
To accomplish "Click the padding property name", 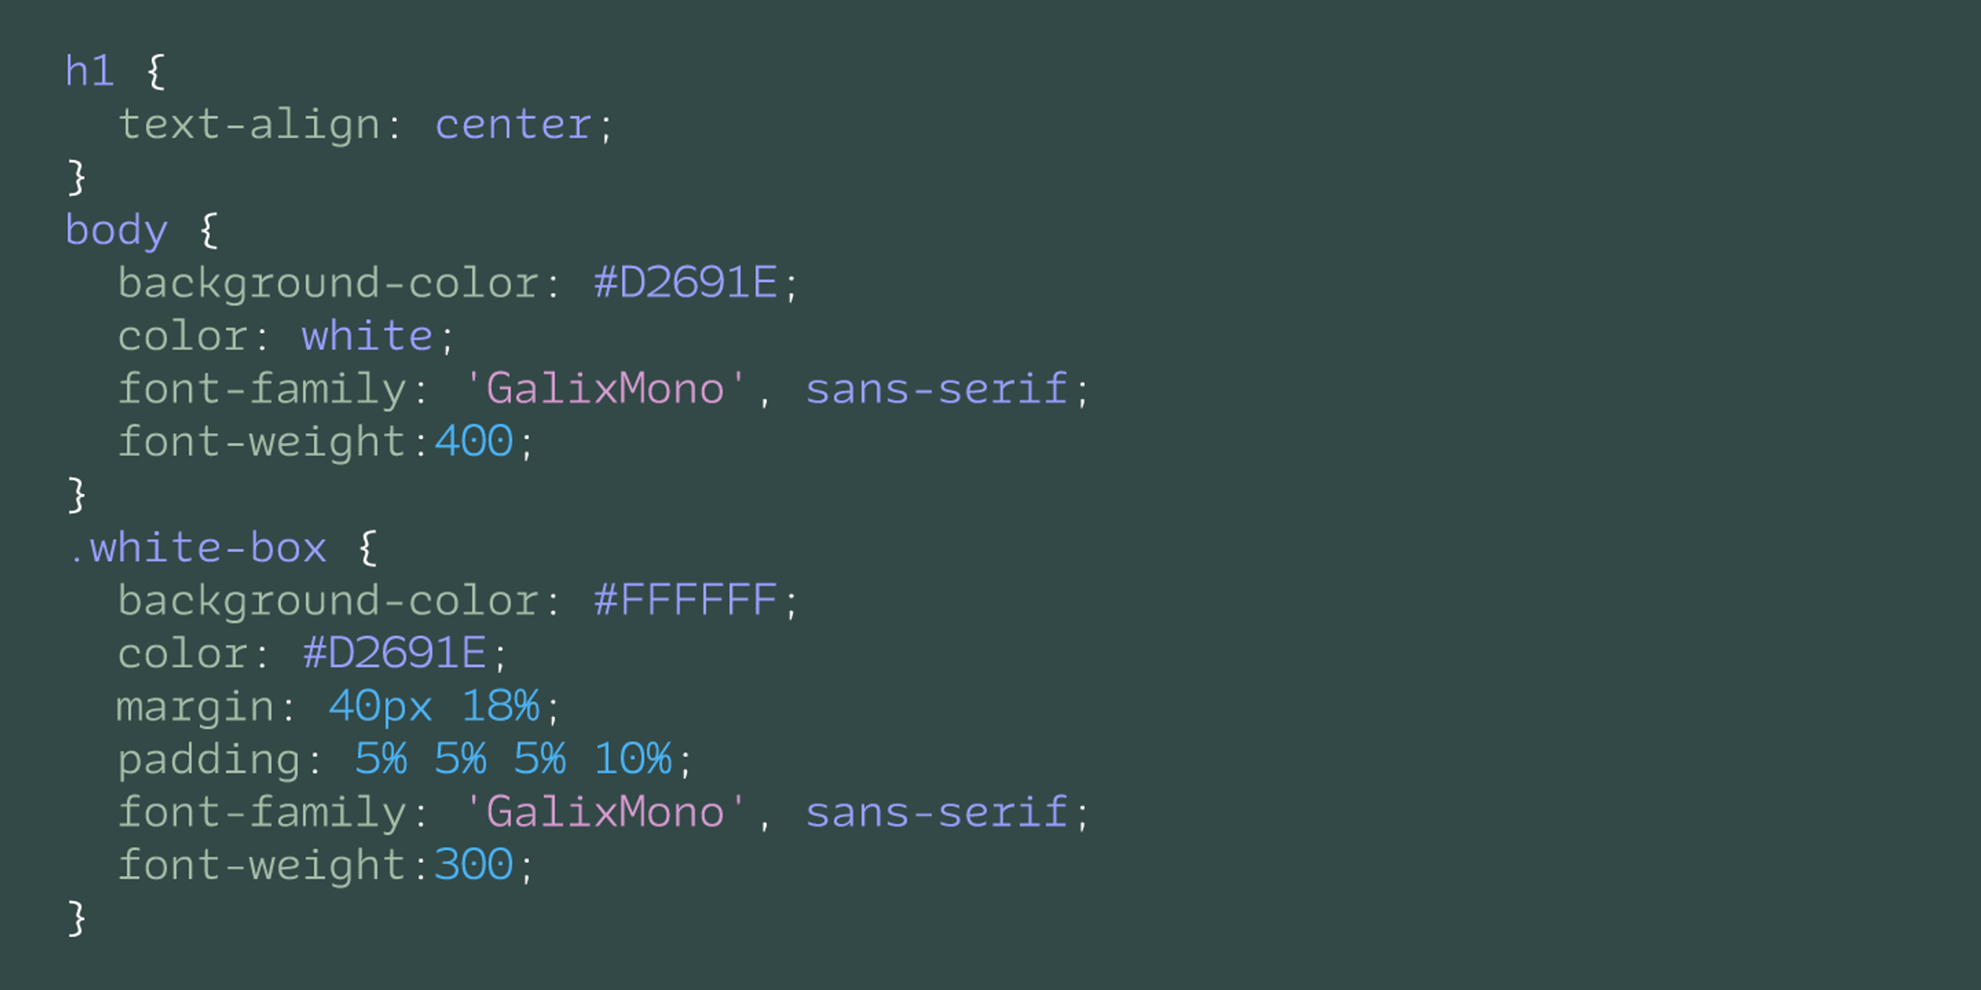I will 209,759.
